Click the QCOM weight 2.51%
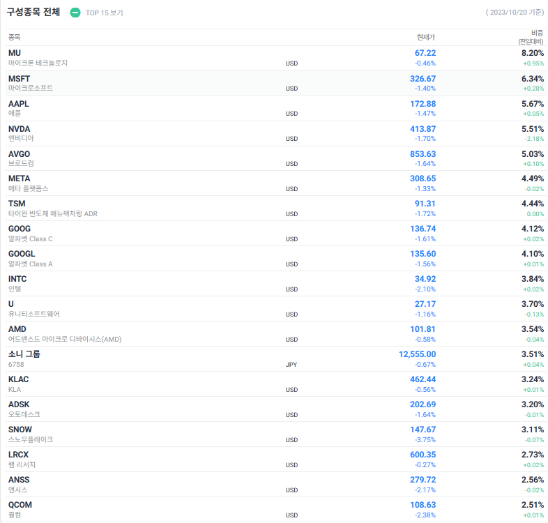The image size is (548, 523). [x=533, y=506]
